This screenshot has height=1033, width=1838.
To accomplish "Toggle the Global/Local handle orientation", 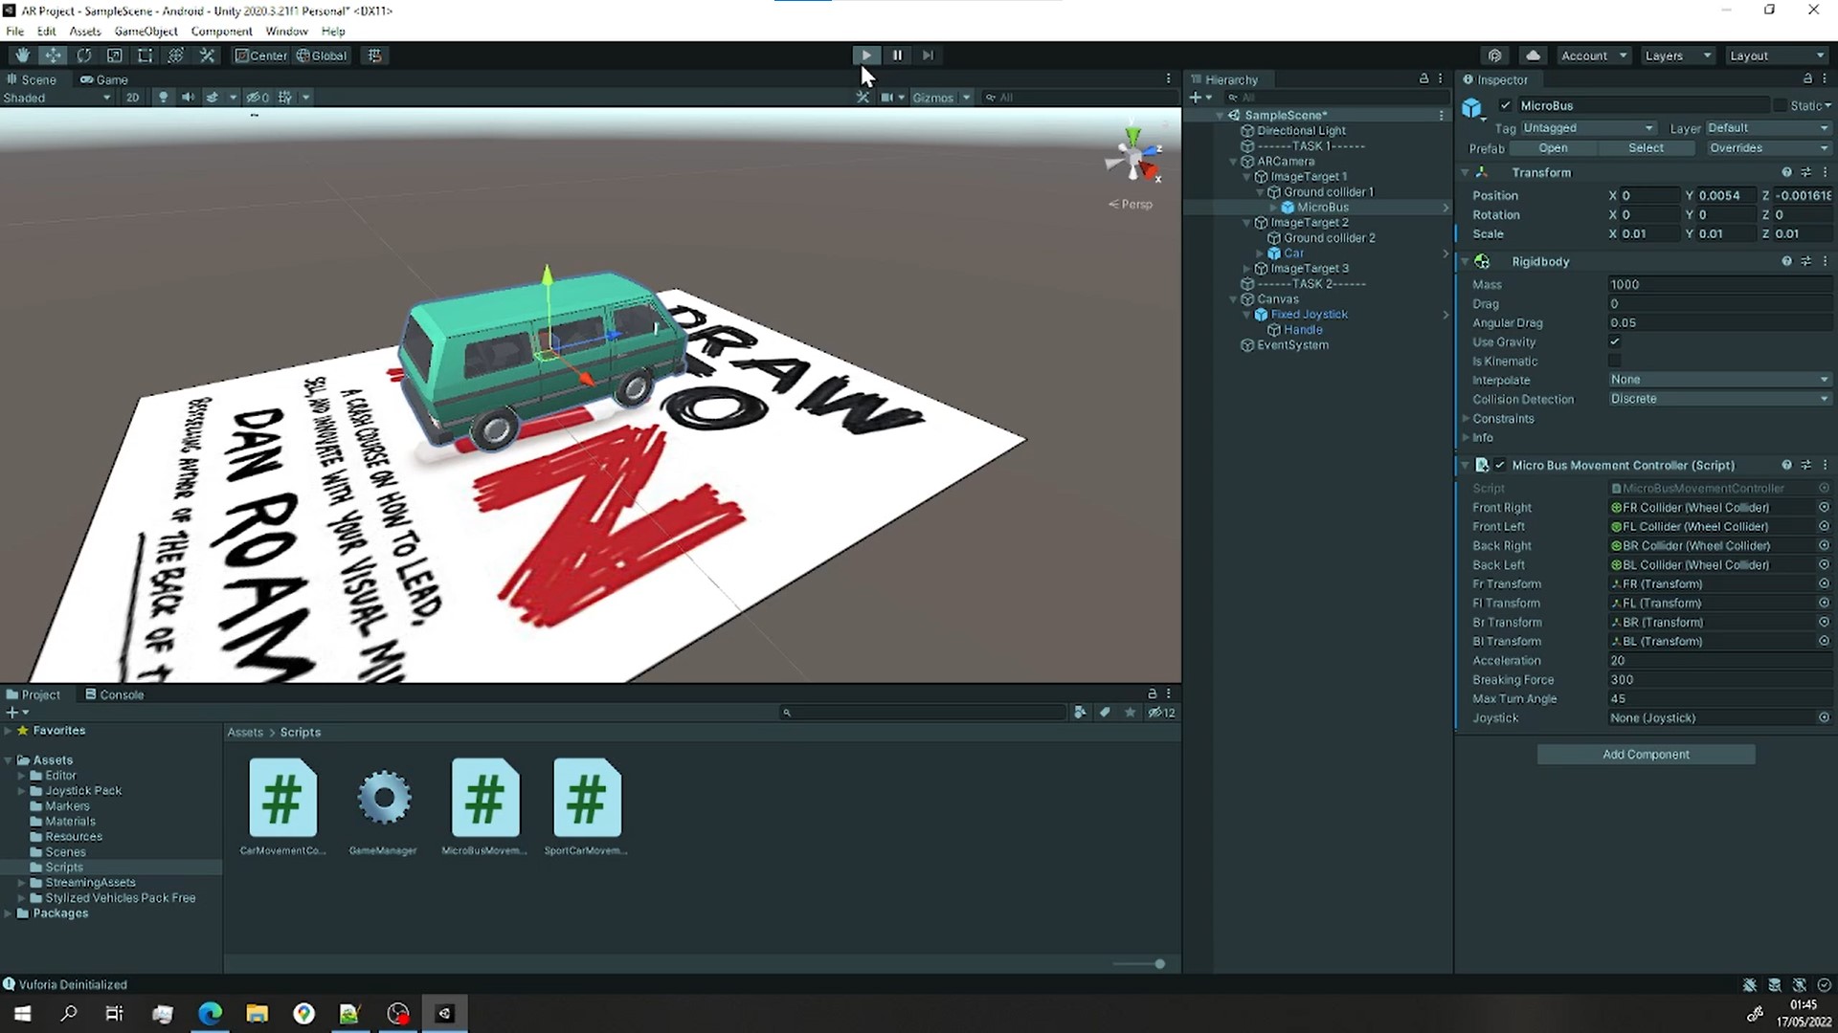I will (x=322, y=55).
